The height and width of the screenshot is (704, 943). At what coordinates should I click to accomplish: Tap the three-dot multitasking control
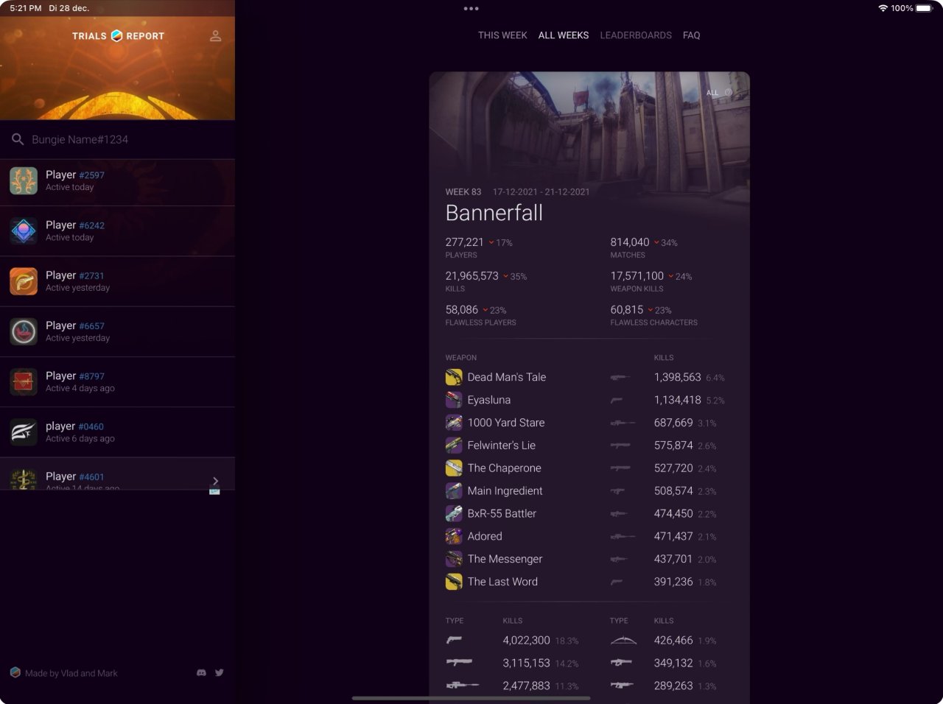point(471,9)
